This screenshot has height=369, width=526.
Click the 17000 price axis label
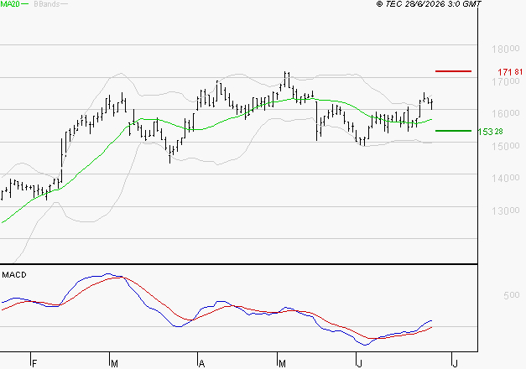[x=506, y=81]
